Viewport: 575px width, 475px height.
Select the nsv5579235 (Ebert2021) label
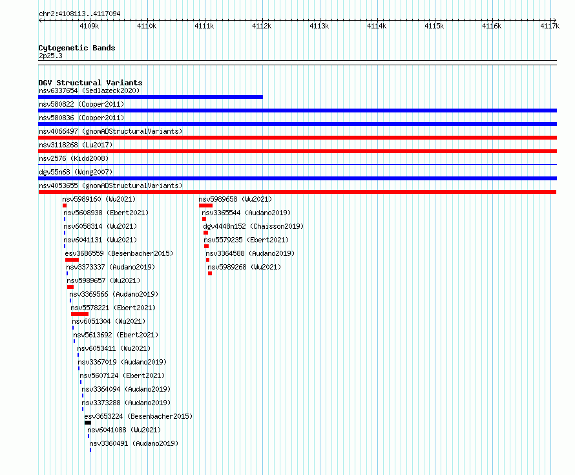click(246, 240)
